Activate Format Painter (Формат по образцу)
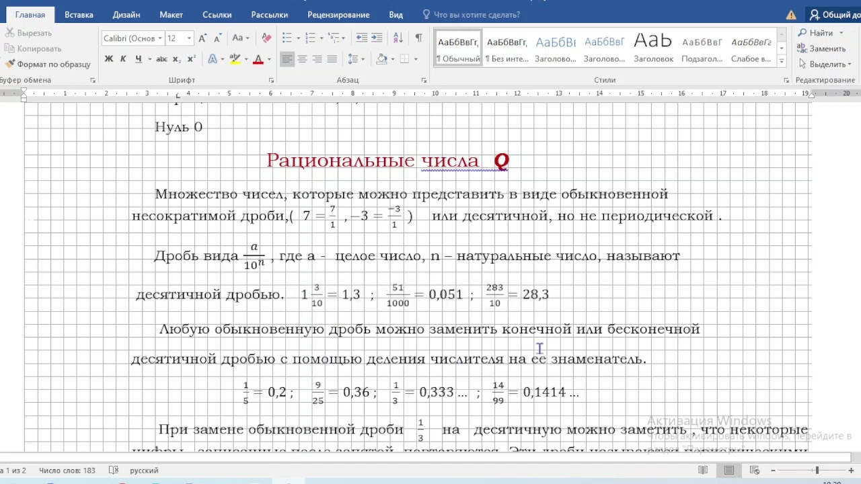 coord(48,65)
